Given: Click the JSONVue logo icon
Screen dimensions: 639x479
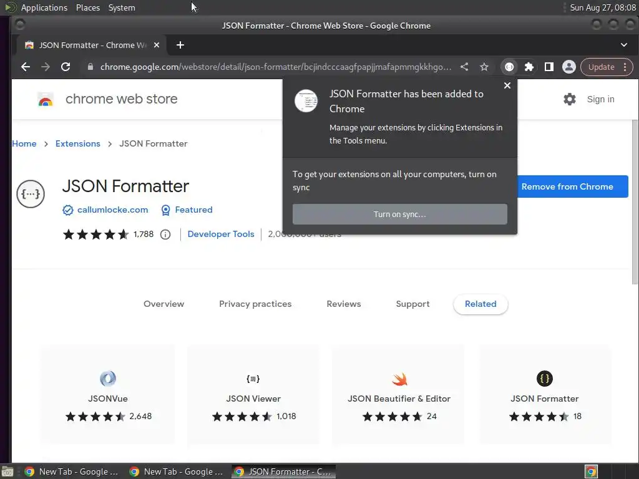Looking at the screenshot, I should pos(108,379).
